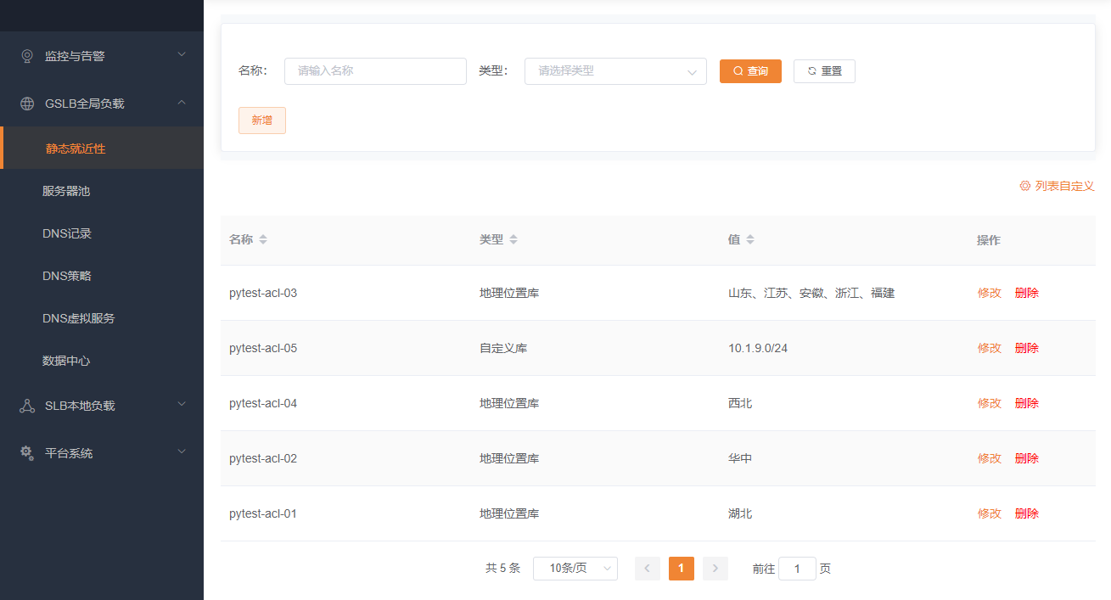Toggle sorting on the 值 column
Screen dimensions: 1111x600
pyautogui.click(x=750, y=239)
